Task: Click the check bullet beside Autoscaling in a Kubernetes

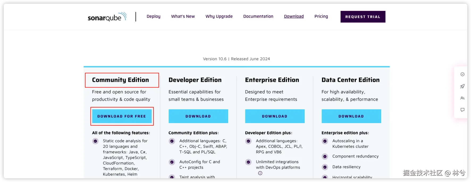Action: tap(325, 141)
